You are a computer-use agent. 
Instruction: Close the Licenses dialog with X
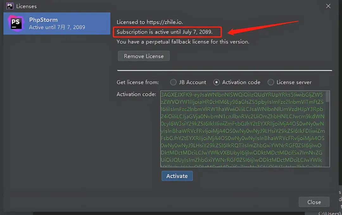(328, 6)
